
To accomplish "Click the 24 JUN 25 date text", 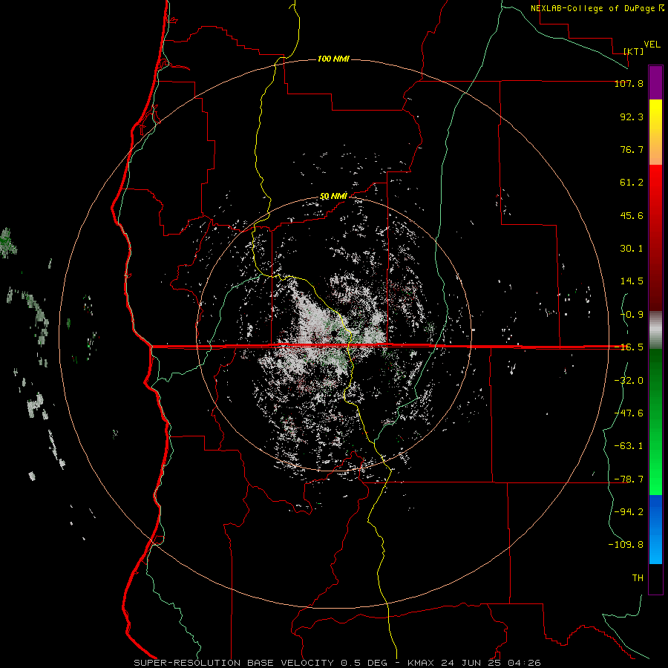I will click(x=471, y=663).
